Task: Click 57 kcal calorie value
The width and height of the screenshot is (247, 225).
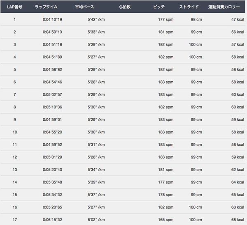Action: (x=238, y=44)
